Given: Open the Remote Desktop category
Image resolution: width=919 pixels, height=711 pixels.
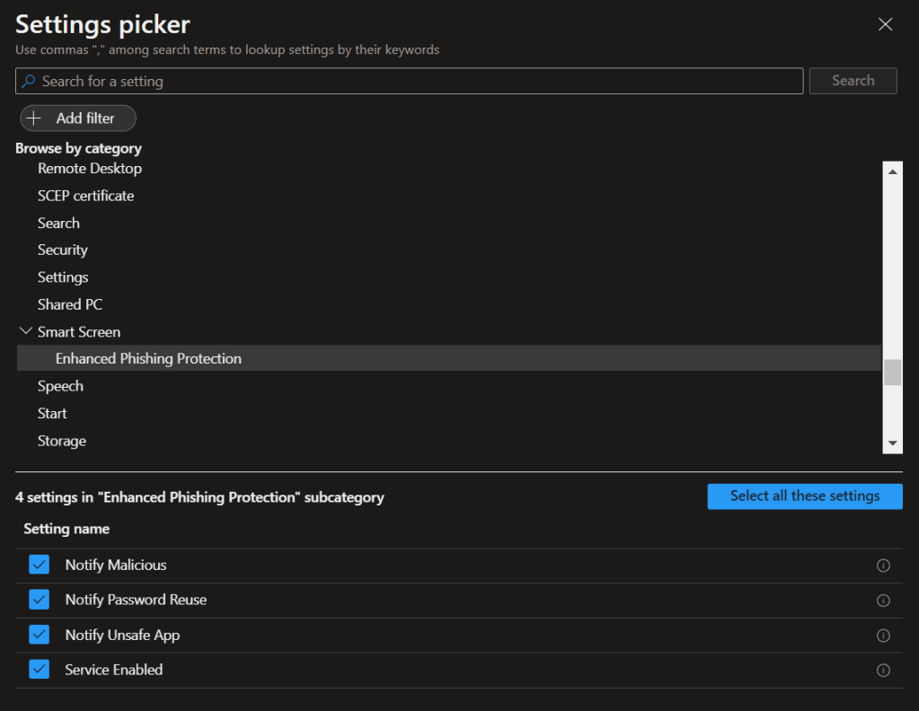Looking at the screenshot, I should pyautogui.click(x=89, y=168).
